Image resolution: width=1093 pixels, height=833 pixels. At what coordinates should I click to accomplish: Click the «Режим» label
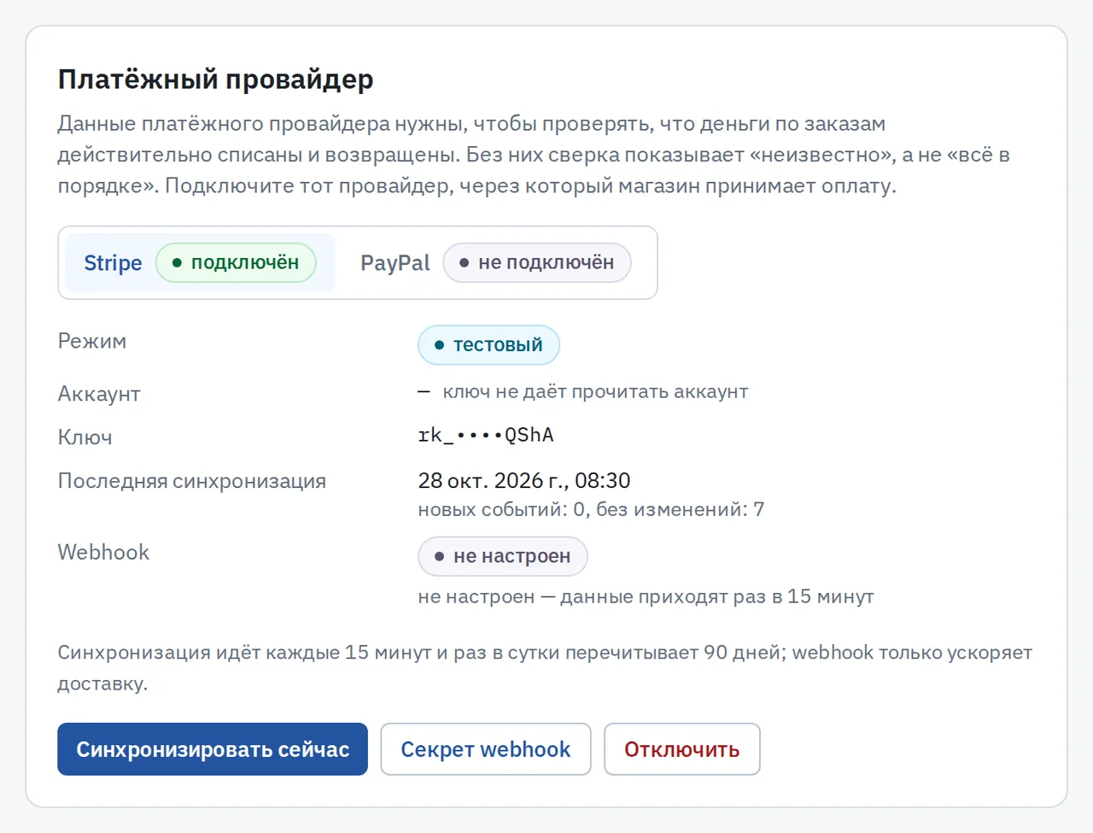click(92, 341)
